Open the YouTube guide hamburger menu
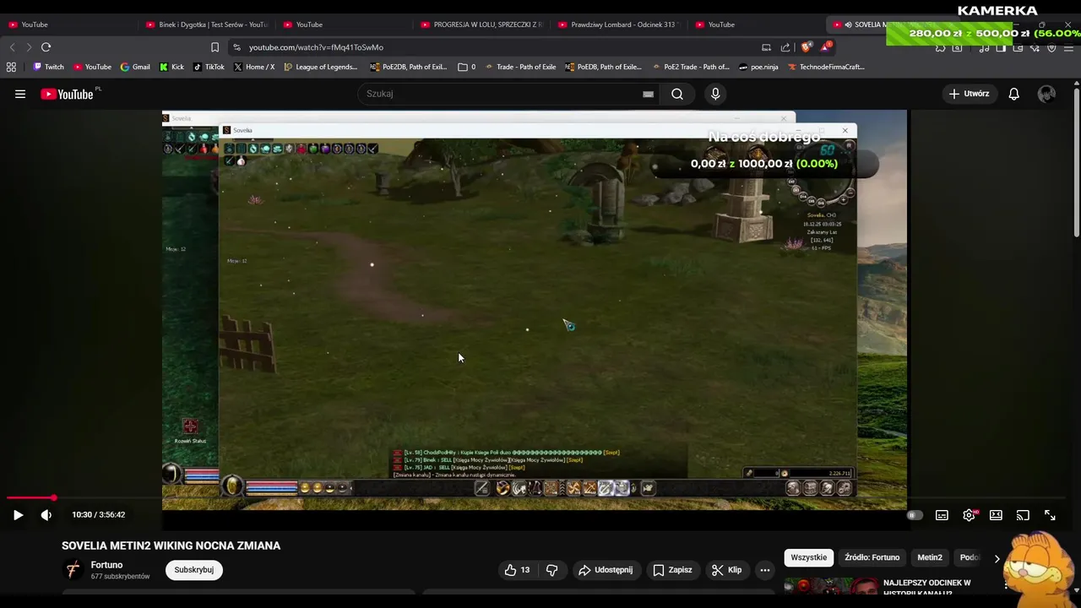 point(20,94)
